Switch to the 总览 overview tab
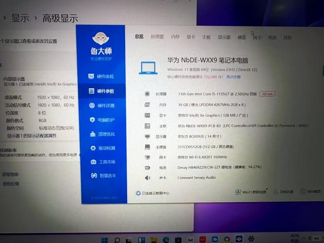The image size is (324, 243). (x=139, y=36)
